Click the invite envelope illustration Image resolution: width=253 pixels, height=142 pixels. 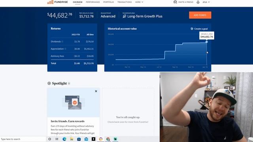(74, 103)
